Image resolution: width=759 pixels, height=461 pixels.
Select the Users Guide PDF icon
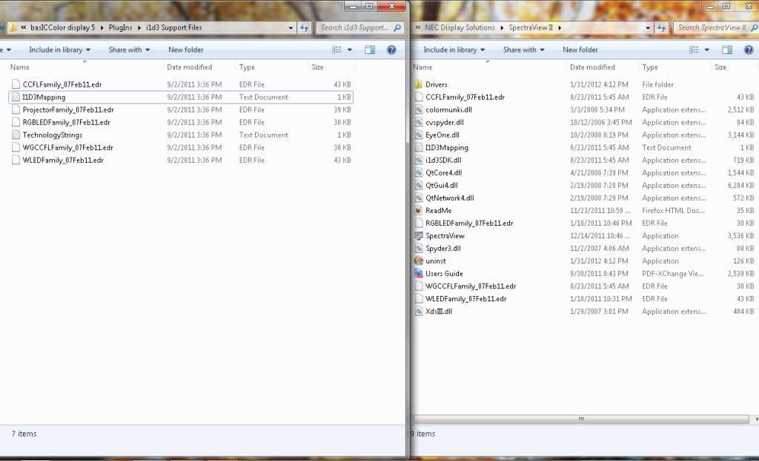pyautogui.click(x=419, y=274)
